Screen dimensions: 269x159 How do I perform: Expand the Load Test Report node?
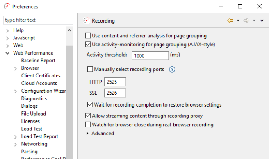(x=16, y=137)
